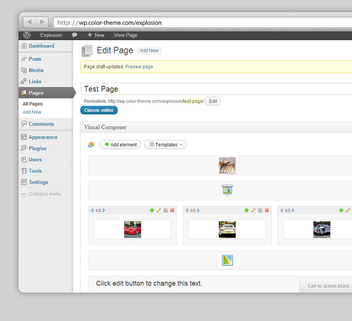Select the red sports car thumbnail
This screenshot has width=352, height=321.
click(x=133, y=230)
